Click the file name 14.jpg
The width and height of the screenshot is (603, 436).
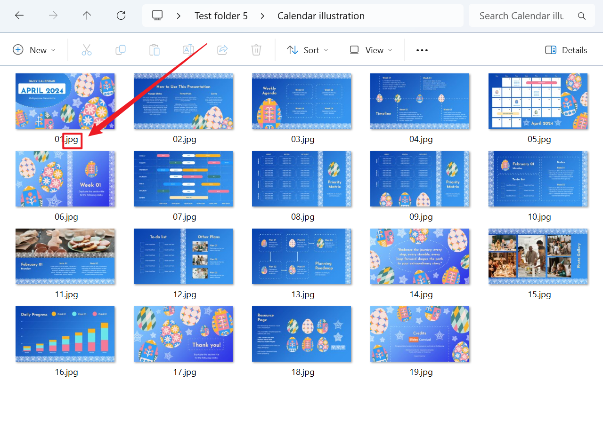coord(421,294)
